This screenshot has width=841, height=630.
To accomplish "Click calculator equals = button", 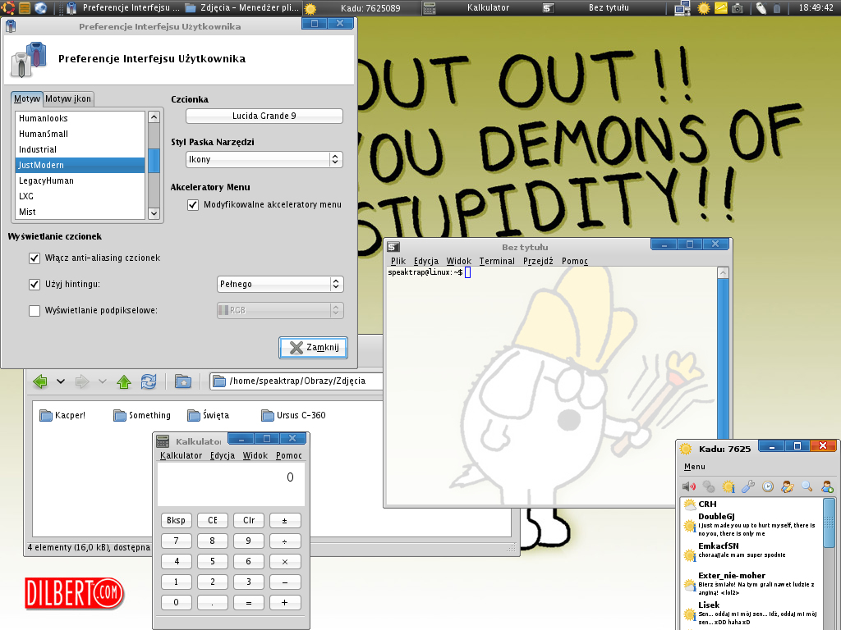I will coord(249,603).
